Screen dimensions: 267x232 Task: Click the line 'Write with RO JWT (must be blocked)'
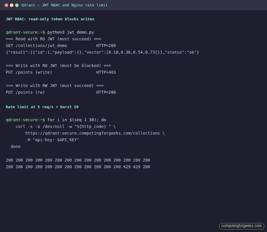click(x=58, y=66)
